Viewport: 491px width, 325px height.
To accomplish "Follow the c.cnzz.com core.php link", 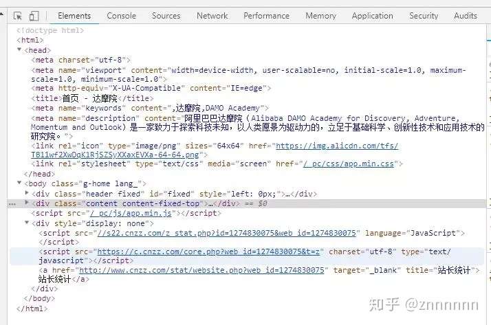I will click(208, 251).
